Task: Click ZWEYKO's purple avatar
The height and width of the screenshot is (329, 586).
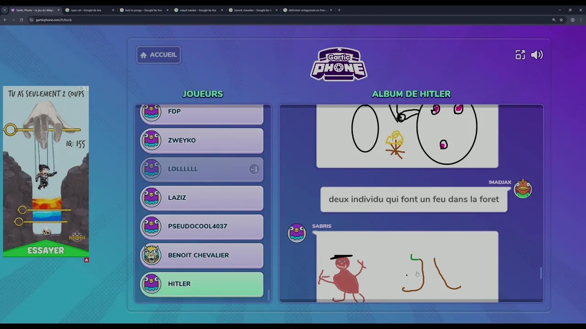Action: [152, 140]
